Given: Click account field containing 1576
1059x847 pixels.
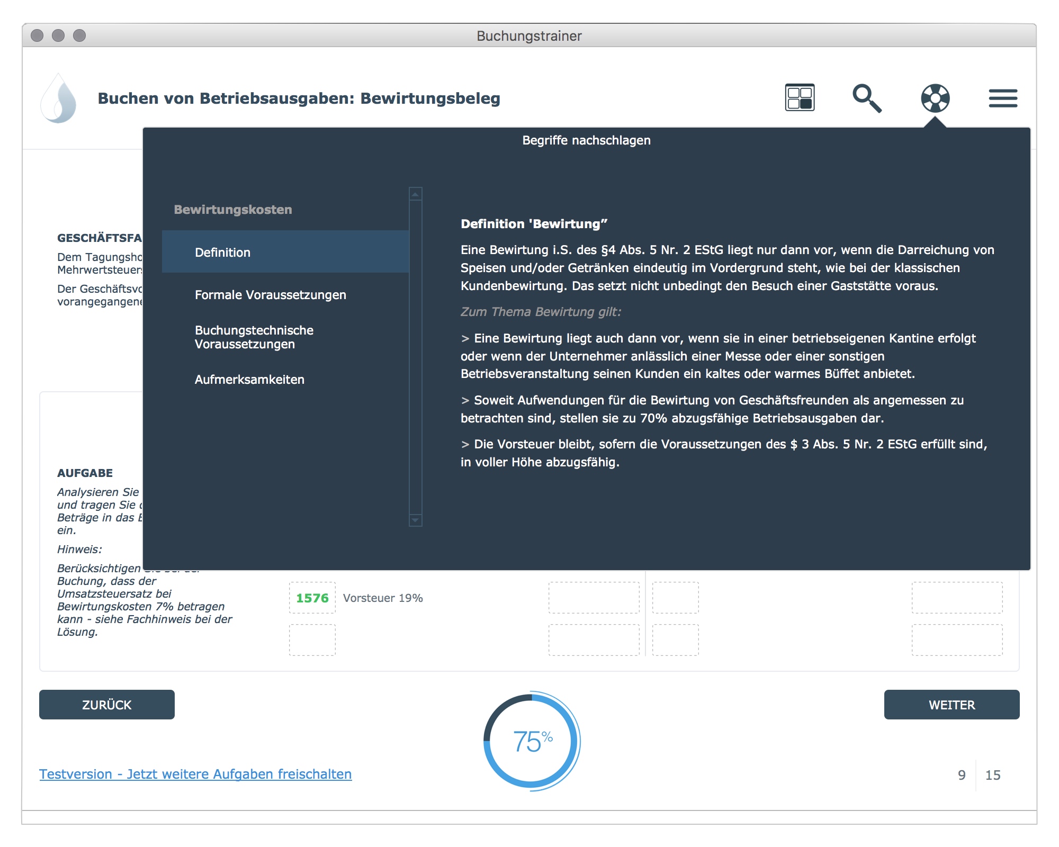Looking at the screenshot, I should coord(312,598).
